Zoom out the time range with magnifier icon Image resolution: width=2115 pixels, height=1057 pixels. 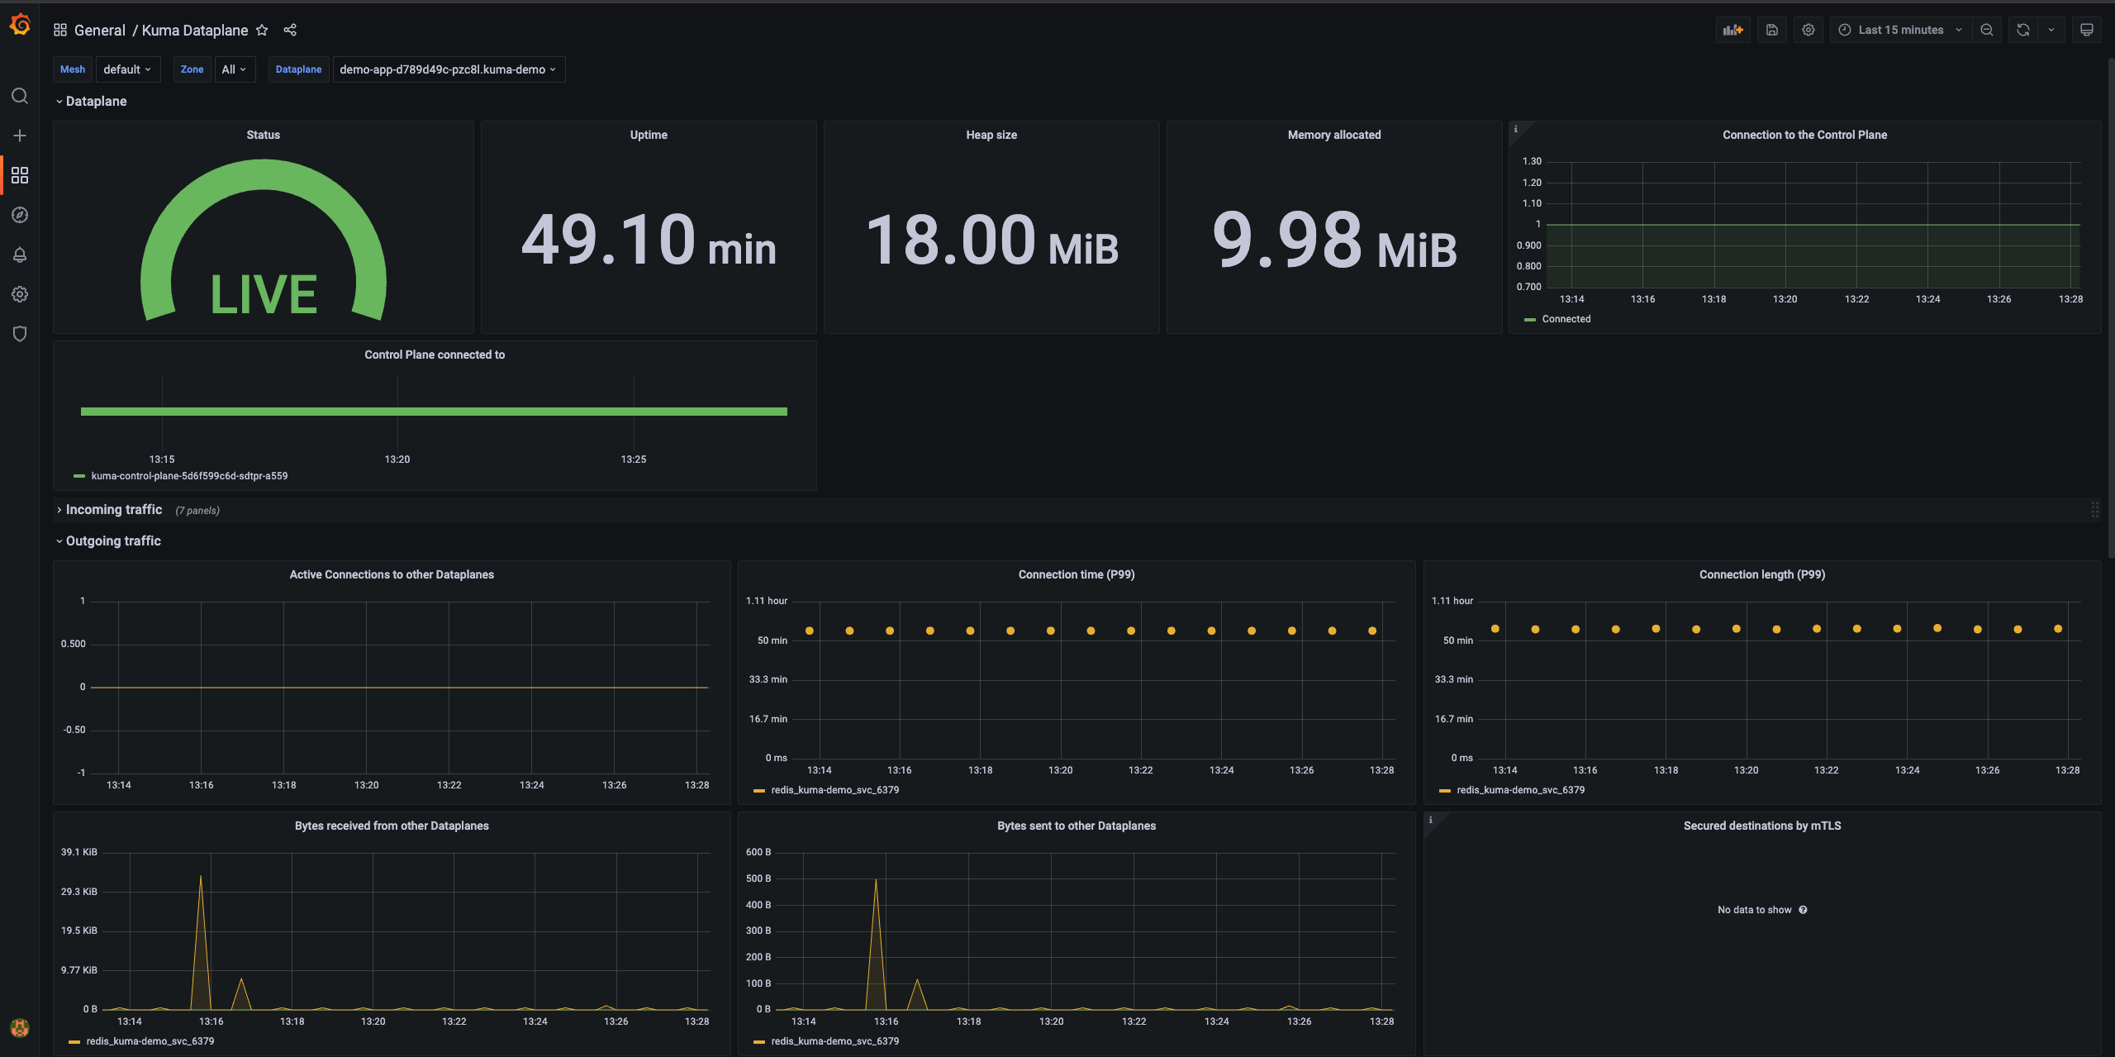click(x=1987, y=29)
